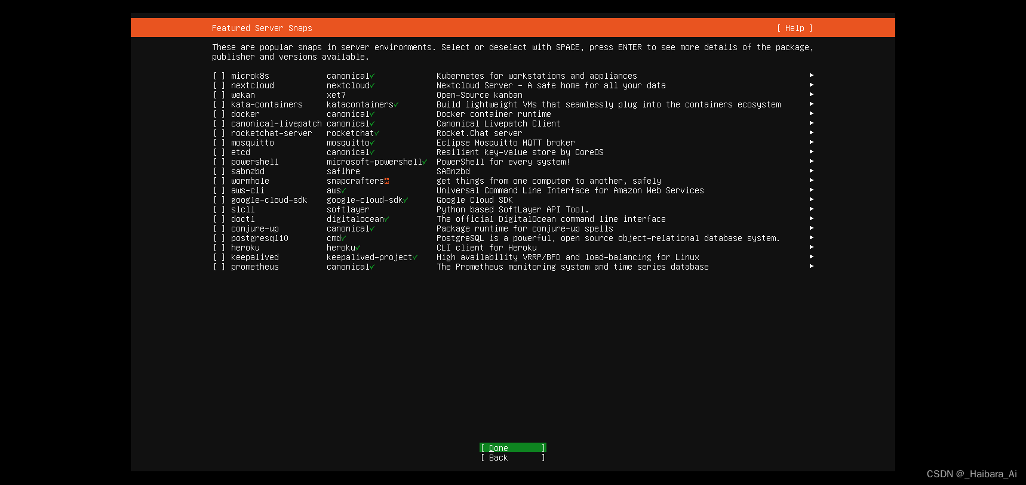The width and height of the screenshot is (1026, 485).
Task: Show details arrow for Docker container runtime
Action: (x=812, y=113)
